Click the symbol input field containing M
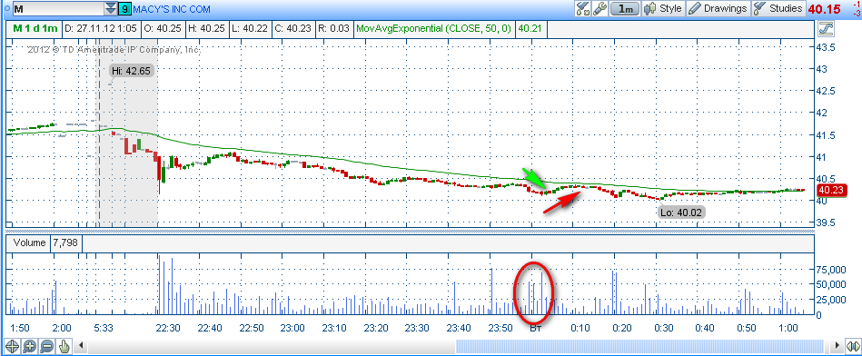 click(x=58, y=8)
